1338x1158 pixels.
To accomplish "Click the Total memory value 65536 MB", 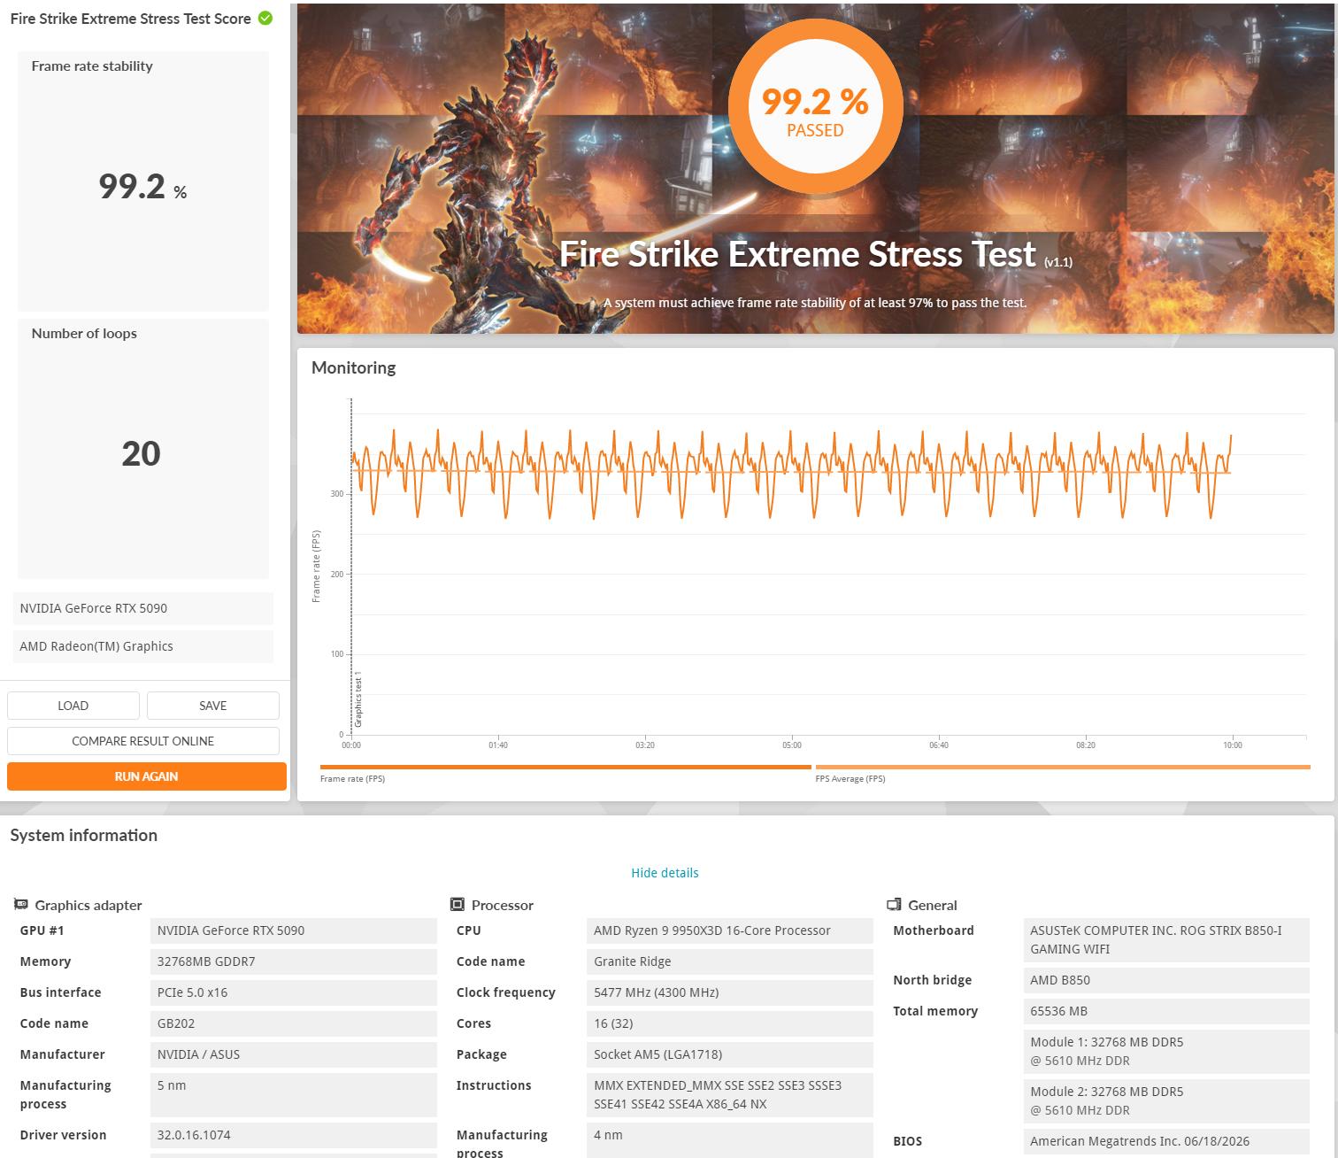I will [x=1166, y=1011].
